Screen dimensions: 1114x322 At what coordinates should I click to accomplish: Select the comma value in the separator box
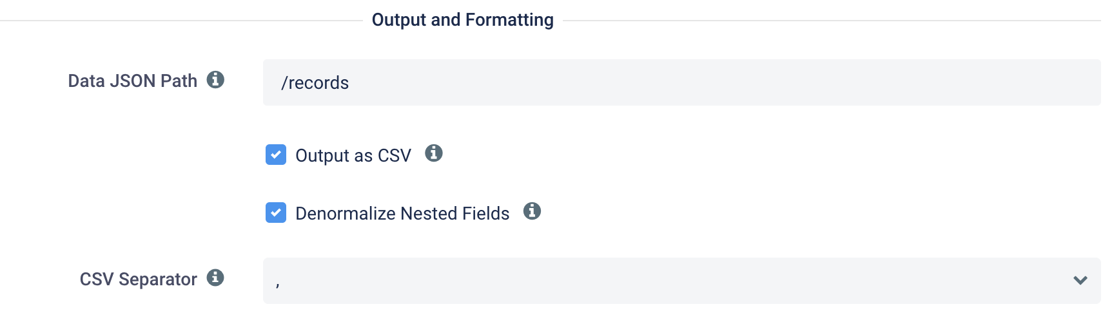(278, 284)
